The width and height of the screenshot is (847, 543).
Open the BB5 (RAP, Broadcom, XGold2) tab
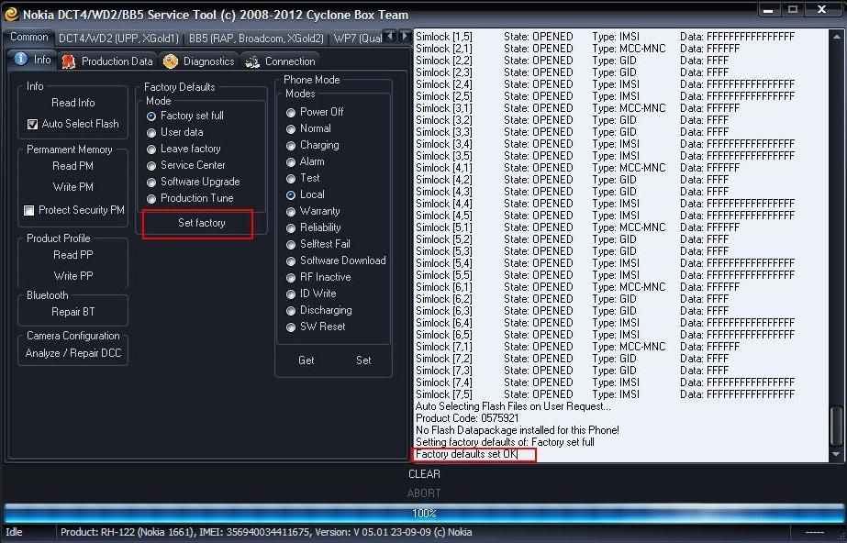click(256, 39)
